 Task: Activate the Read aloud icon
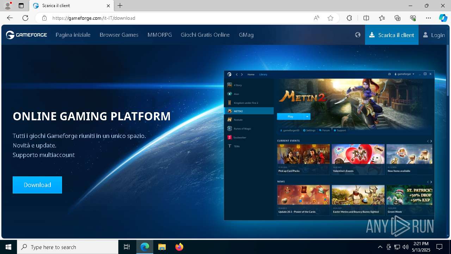(x=316, y=18)
